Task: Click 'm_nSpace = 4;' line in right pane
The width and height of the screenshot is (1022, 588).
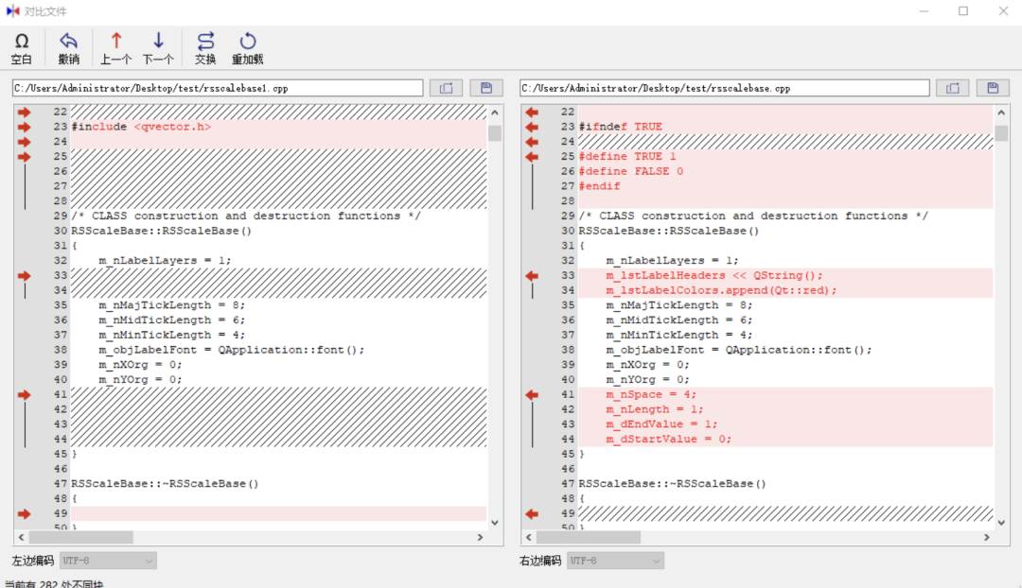Action: pos(651,395)
